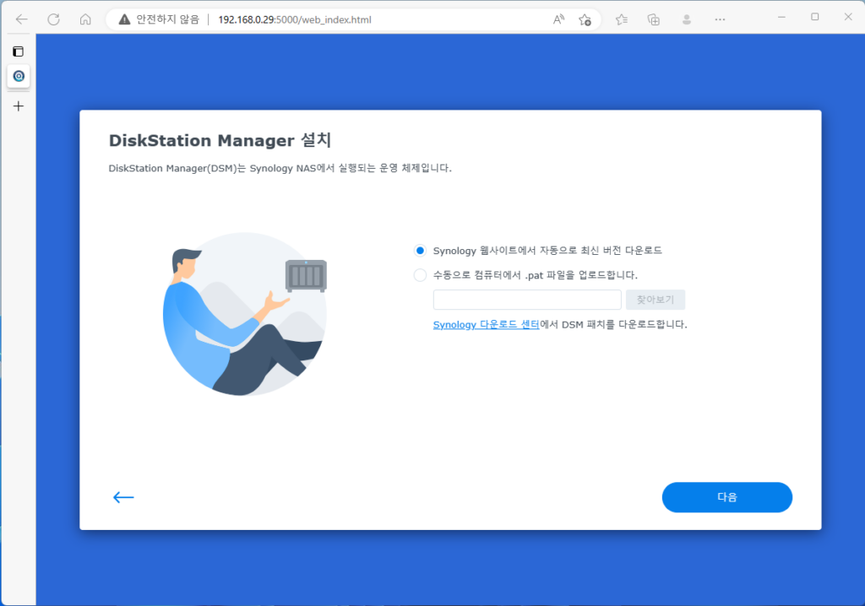Click the 안전하지 않음 security label
This screenshot has height=606, width=865.
click(168, 19)
